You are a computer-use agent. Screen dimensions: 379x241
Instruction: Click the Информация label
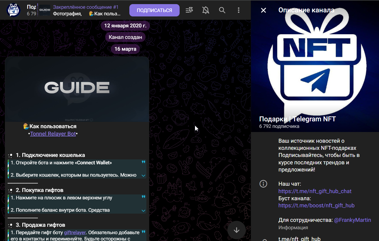coord(293,228)
